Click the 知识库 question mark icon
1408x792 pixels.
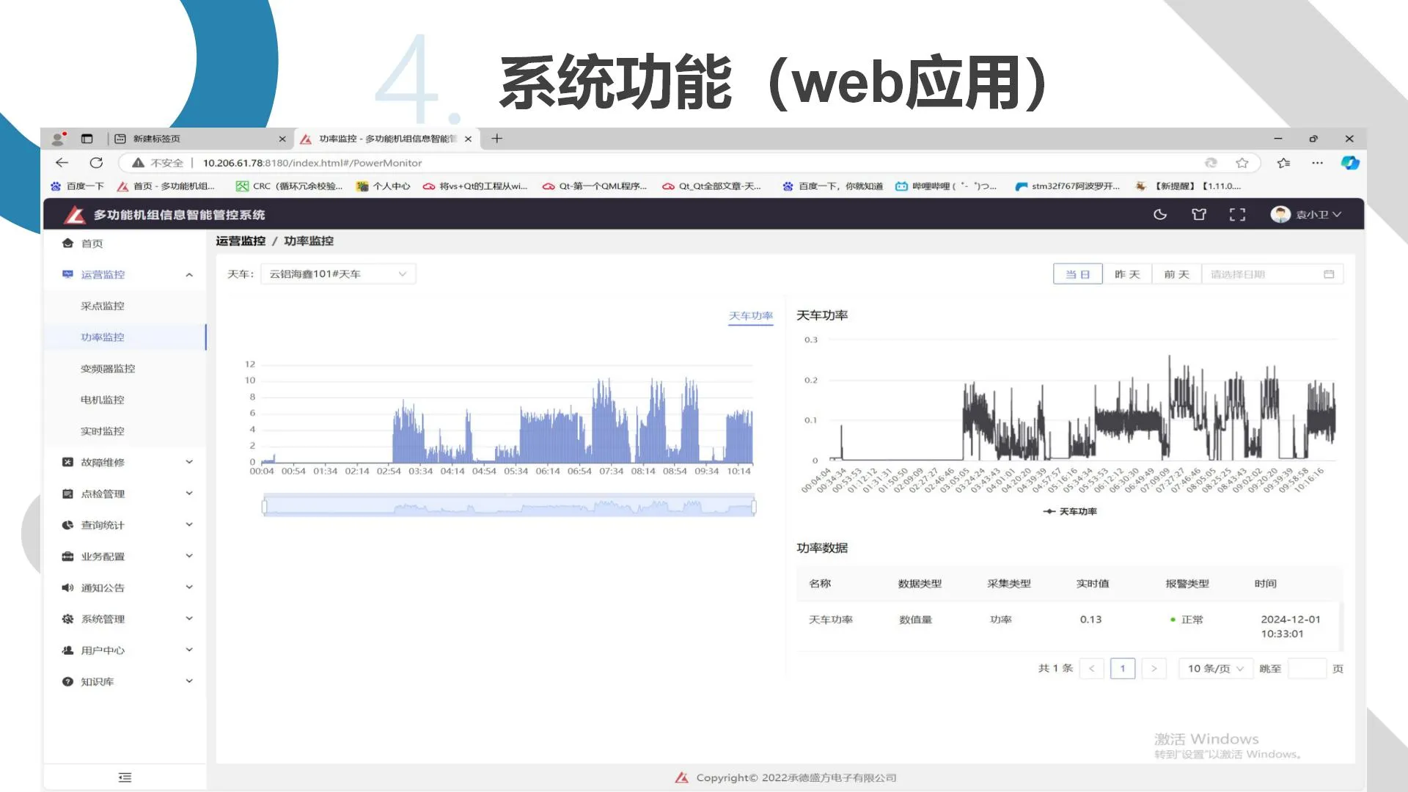(67, 681)
